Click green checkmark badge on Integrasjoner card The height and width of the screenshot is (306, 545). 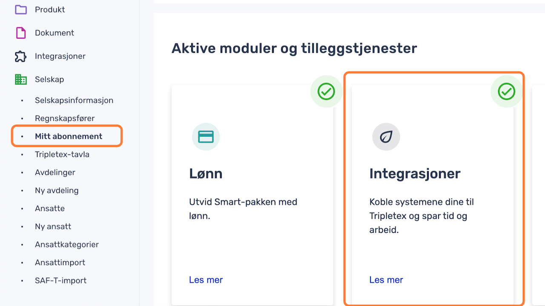click(x=506, y=91)
